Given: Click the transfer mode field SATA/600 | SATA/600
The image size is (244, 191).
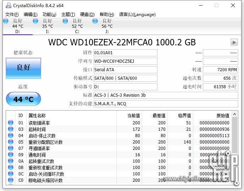Looking at the screenshot, I should coord(126,78).
